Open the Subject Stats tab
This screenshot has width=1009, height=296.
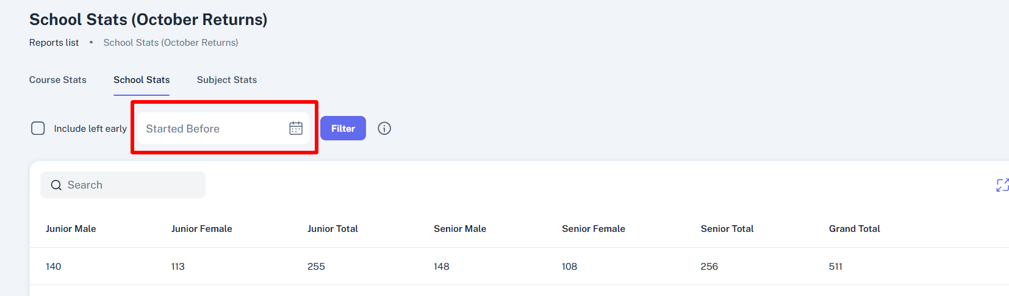pyautogui.click(x=227, y=80)
